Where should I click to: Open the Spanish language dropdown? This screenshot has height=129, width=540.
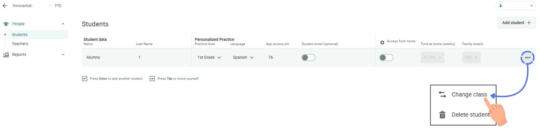click(243, 57)
